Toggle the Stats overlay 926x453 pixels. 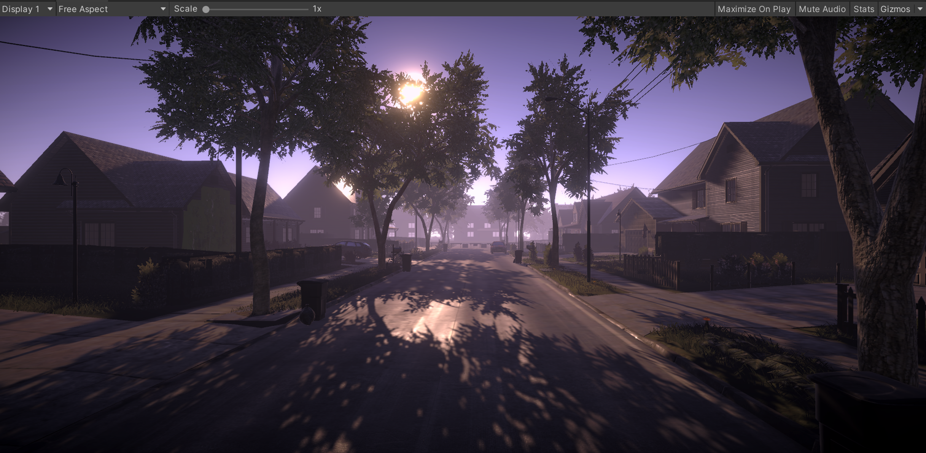[864, 9]
